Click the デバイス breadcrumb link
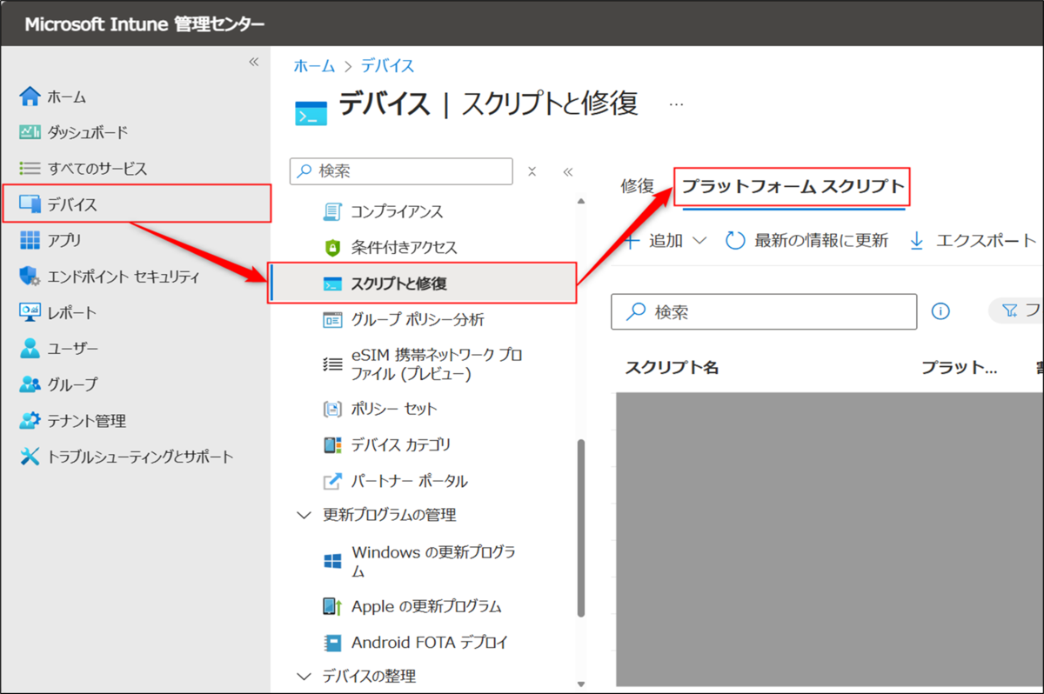This screenshot has width=1044, height=694. (388, 66)
